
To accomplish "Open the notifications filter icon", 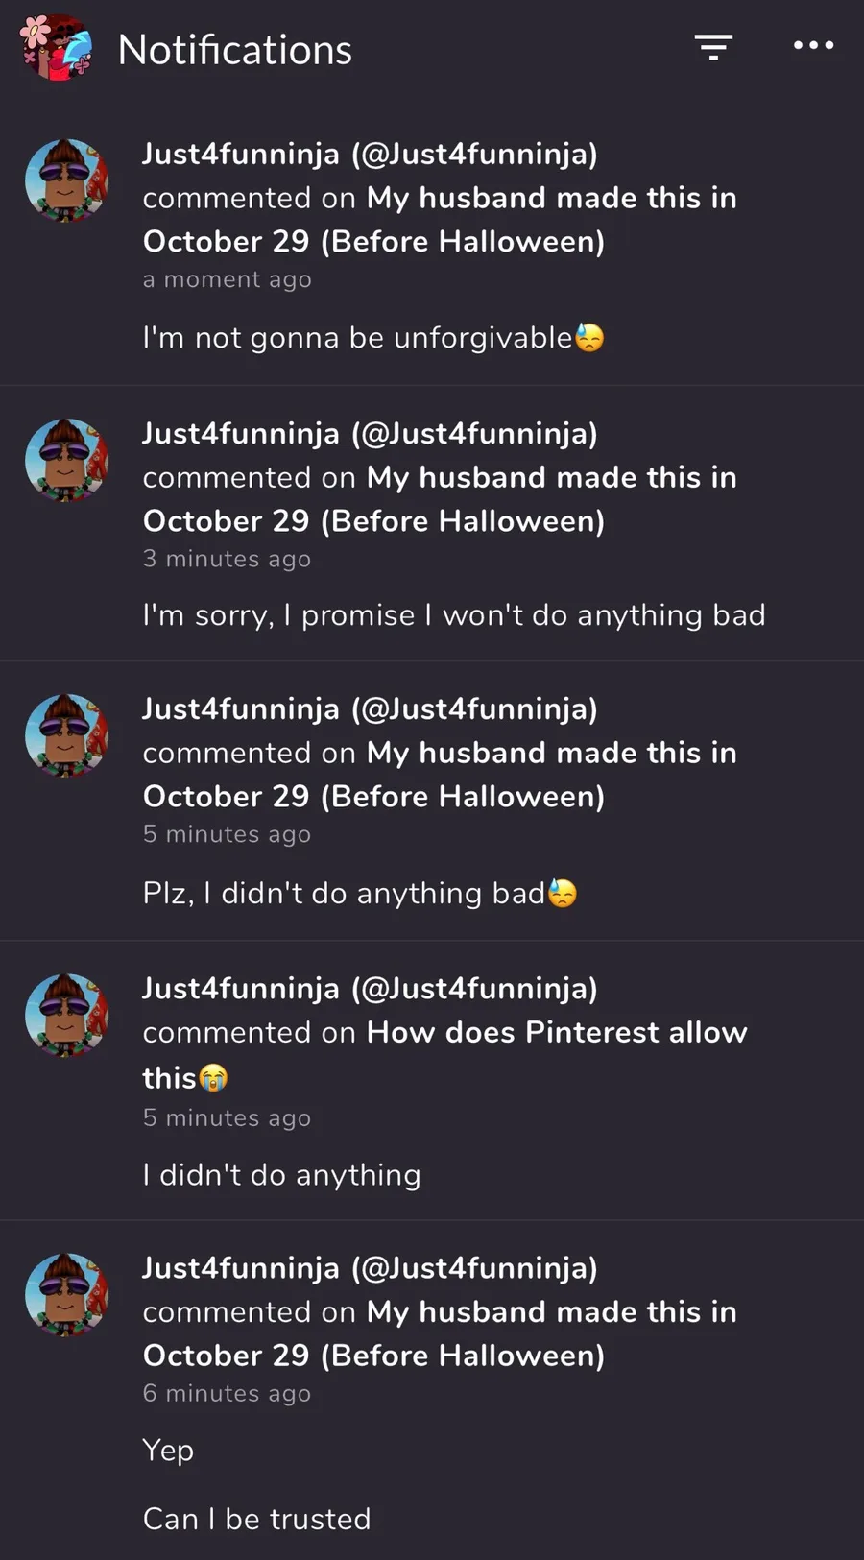I will point(713,47).
